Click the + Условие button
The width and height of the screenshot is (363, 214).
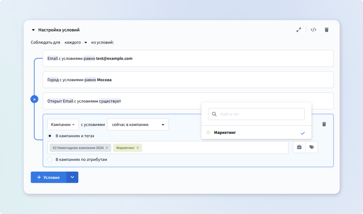49,177
